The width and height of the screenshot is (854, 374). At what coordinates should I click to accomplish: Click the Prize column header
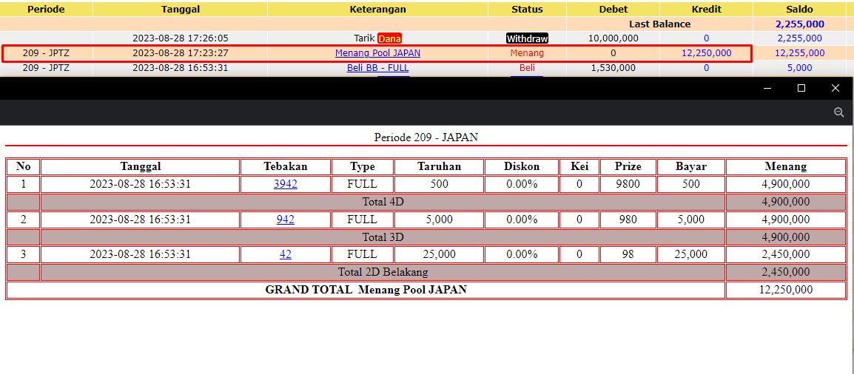coord(628,166)
